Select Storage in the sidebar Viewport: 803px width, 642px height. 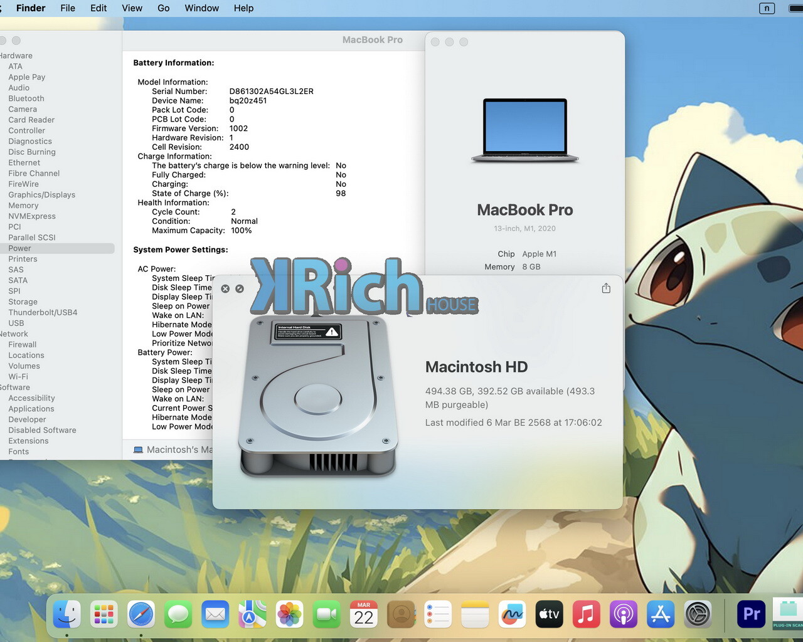point(23,302)
